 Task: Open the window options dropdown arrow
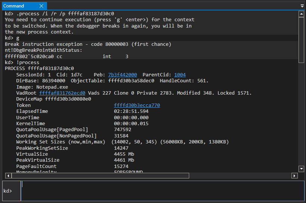coord(302,6)
